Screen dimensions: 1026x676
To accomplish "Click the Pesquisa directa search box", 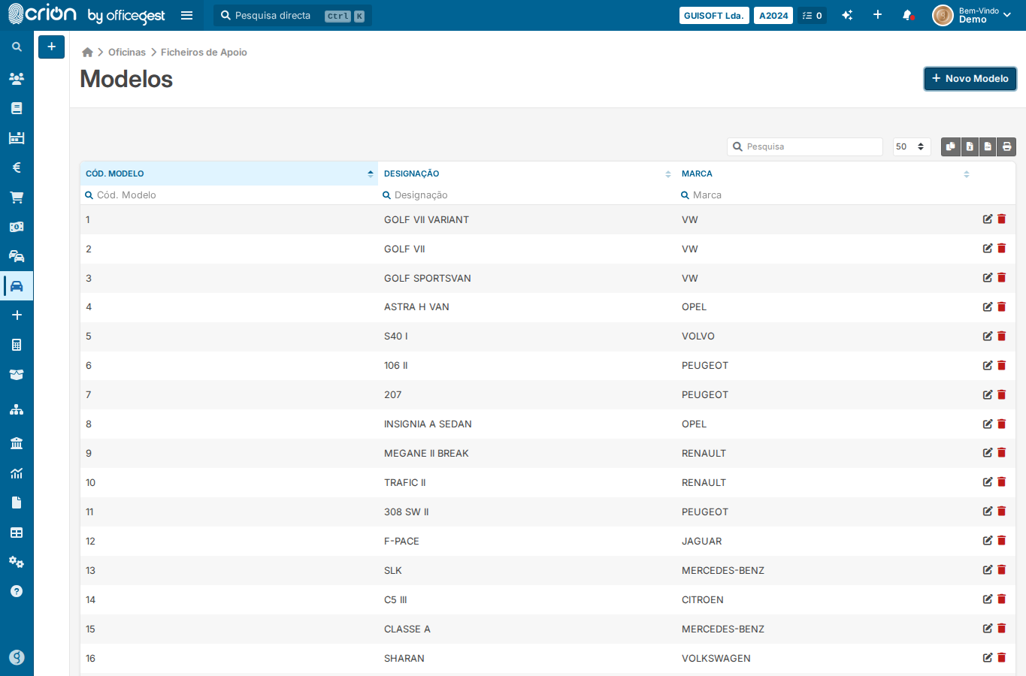I will click(293, 15).
